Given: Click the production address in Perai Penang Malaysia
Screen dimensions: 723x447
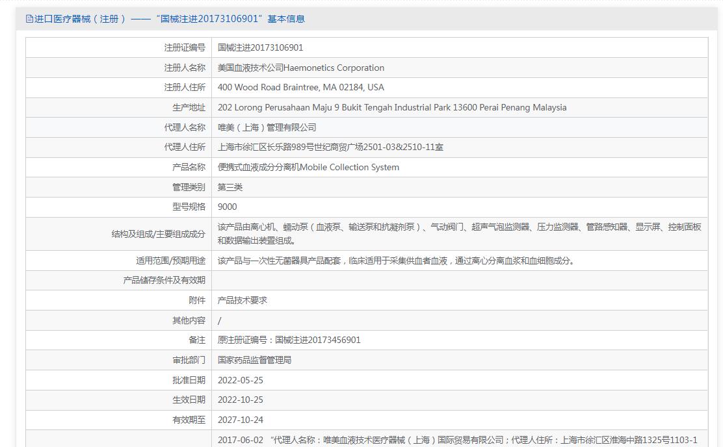Looking at the screenshot, I should click(391, 107).
